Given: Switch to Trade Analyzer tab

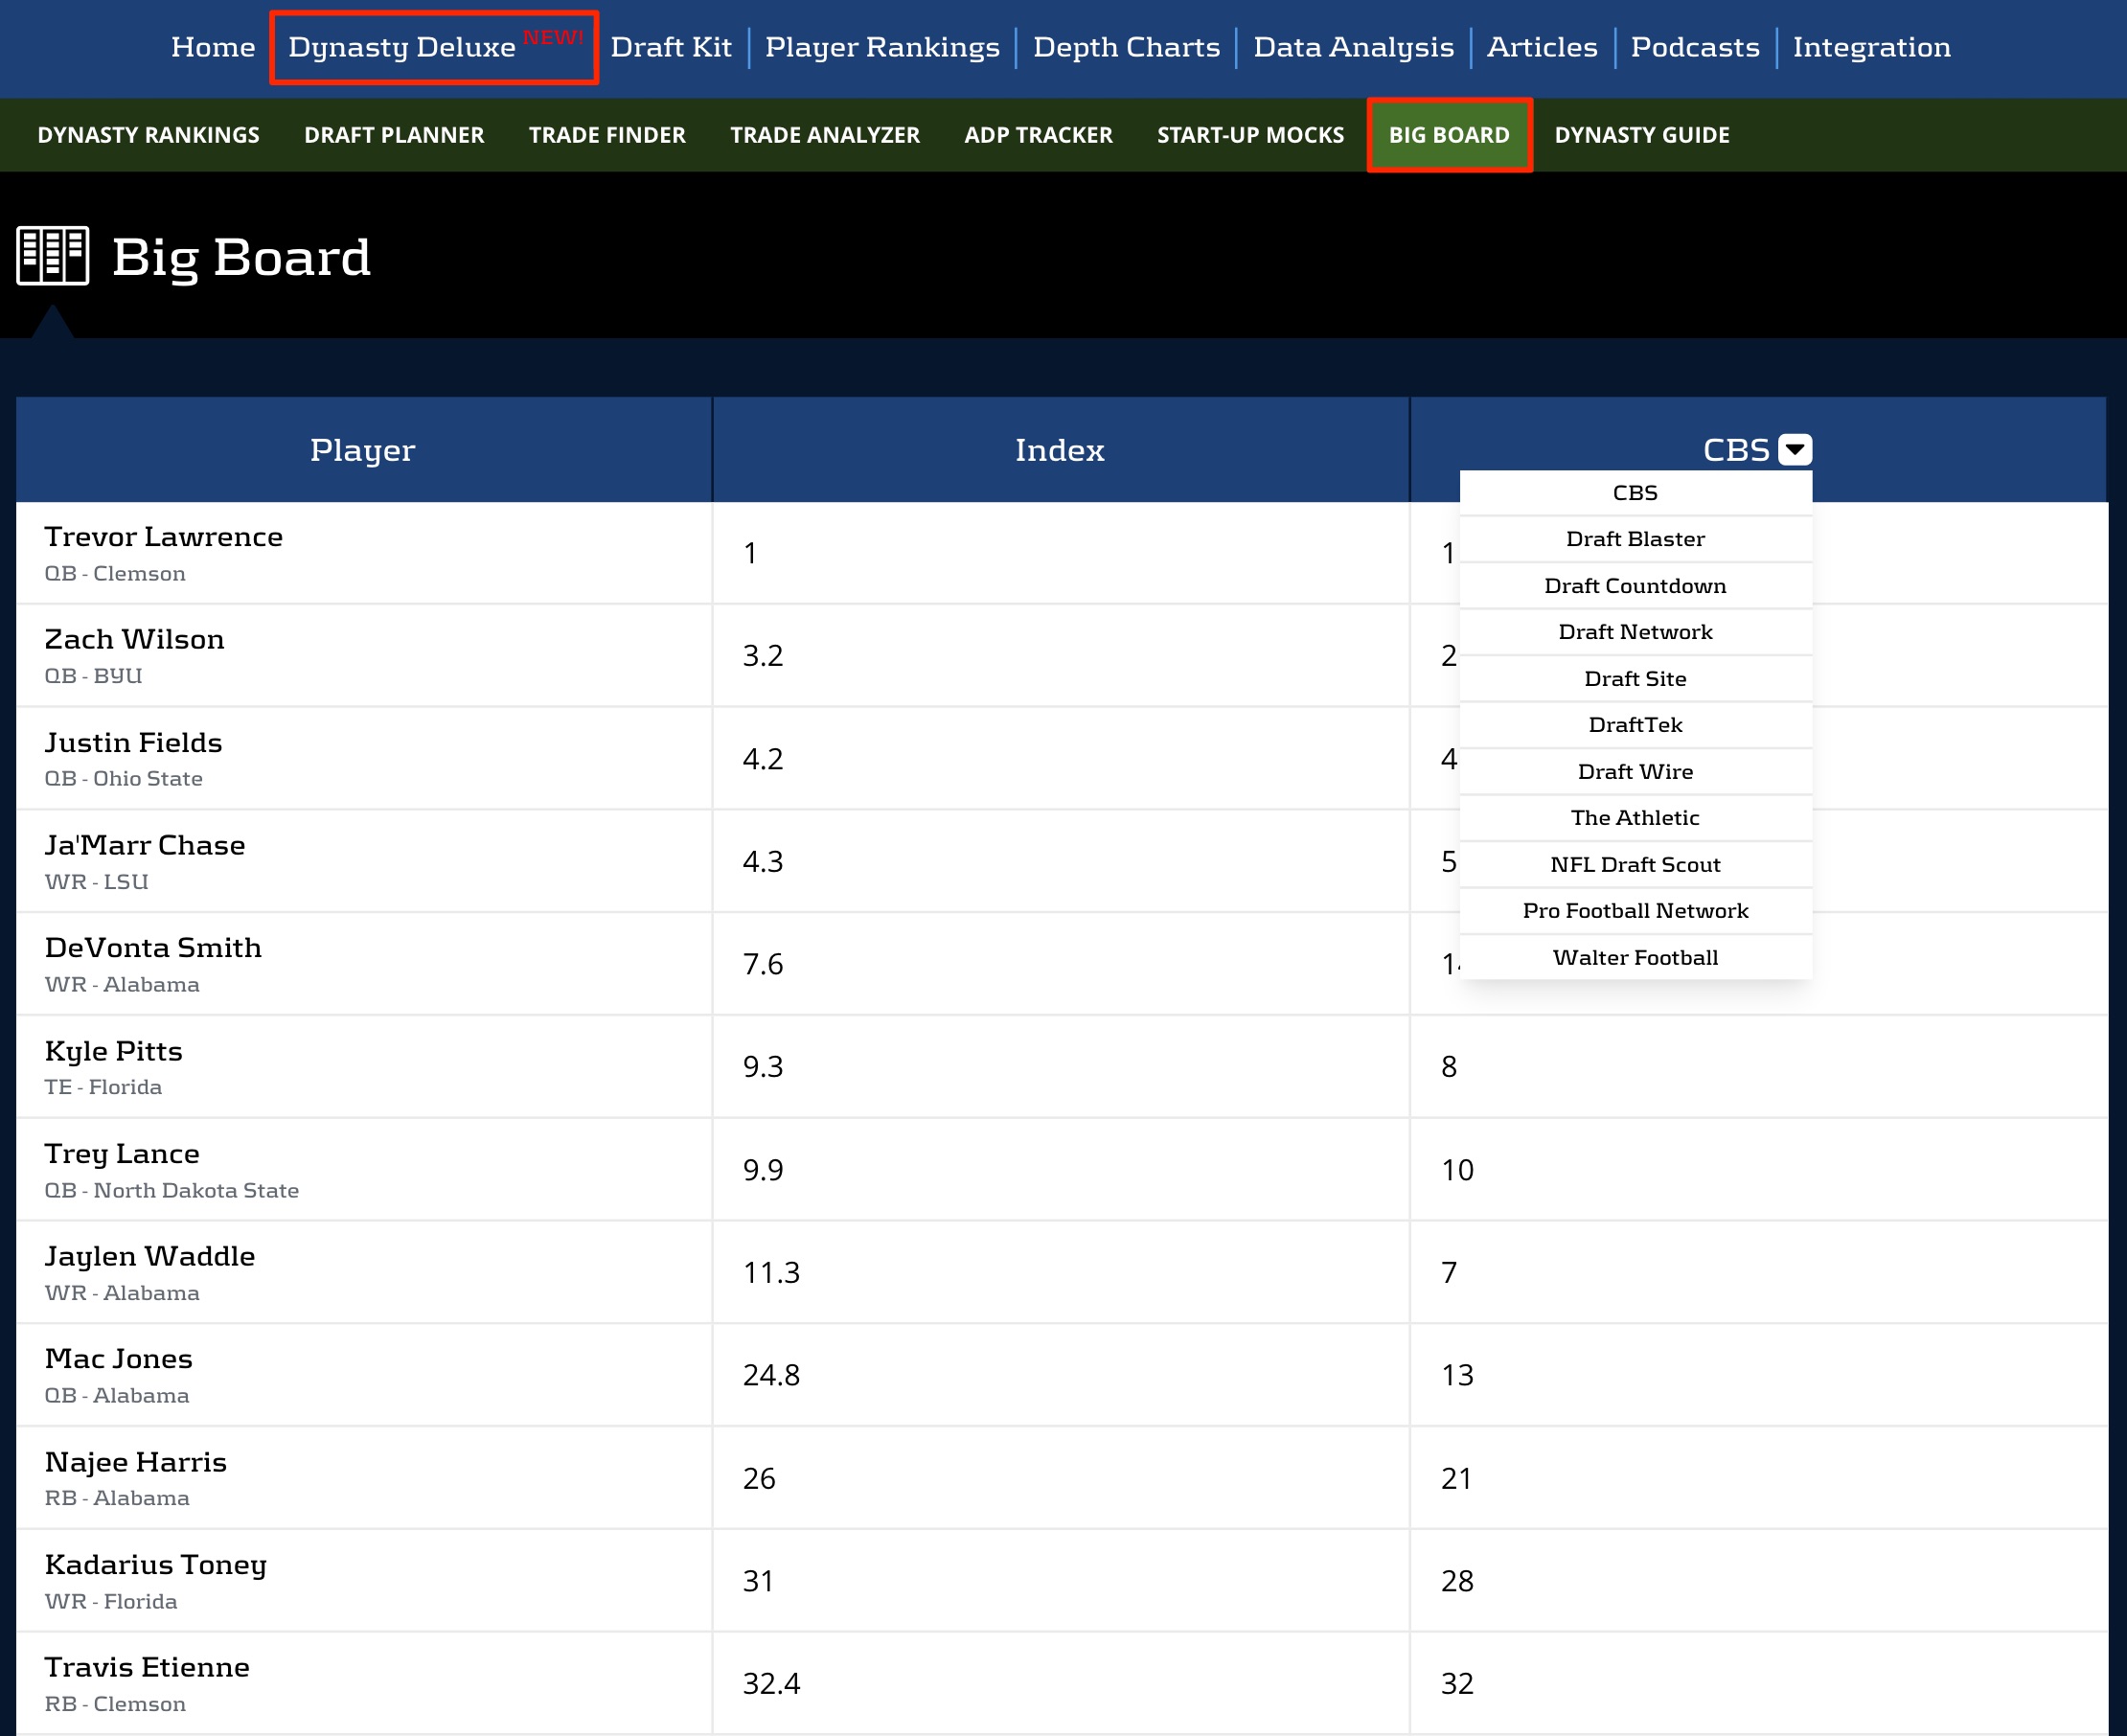Looking at the screenshot, I should click(x=824, y=135).
